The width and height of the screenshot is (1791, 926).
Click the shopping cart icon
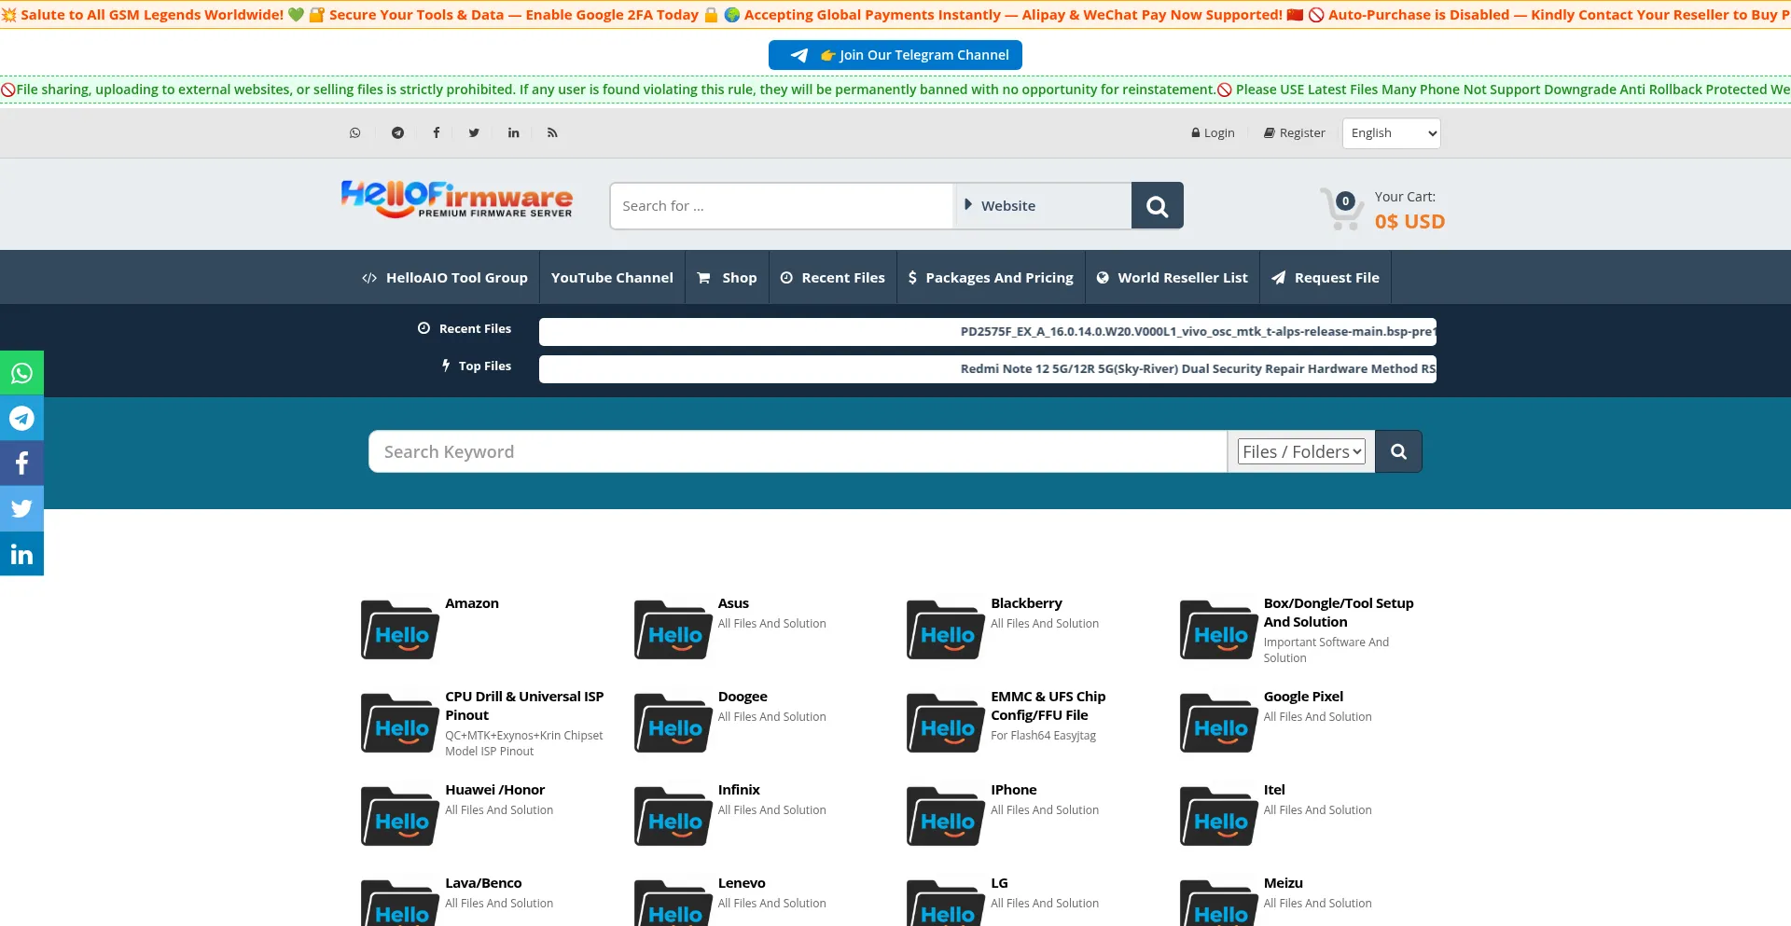1341,208
